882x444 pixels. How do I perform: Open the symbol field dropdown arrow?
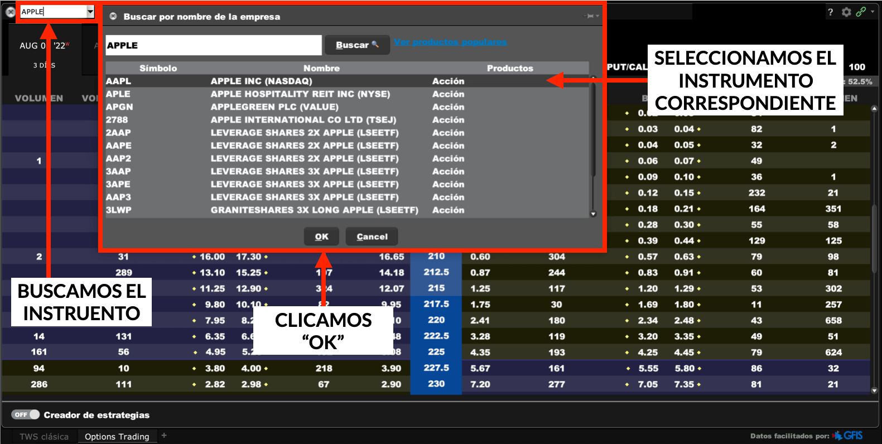point(90,11)
